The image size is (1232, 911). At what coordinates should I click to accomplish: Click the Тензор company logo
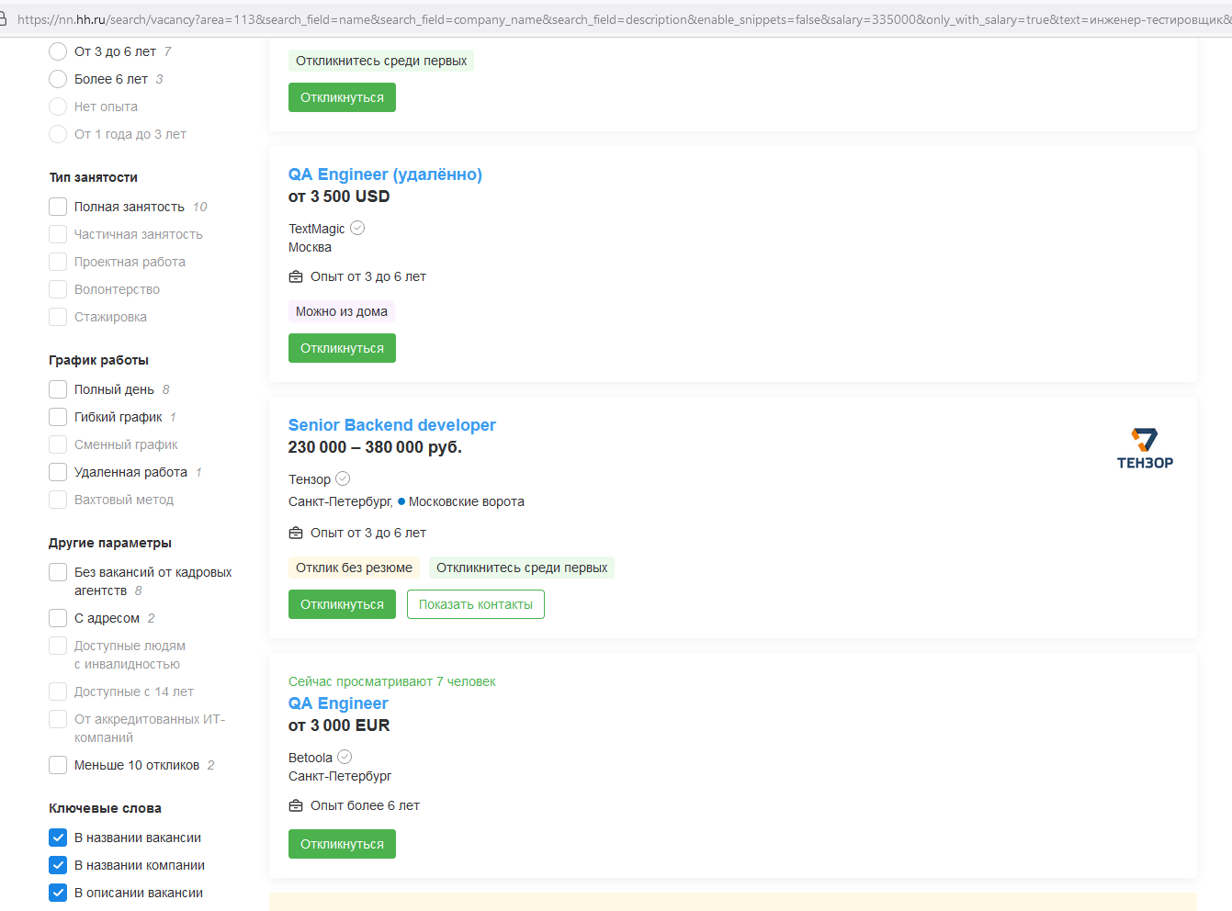coord(1144,448)
